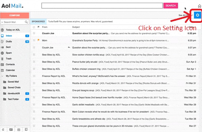Image resolution: width=202 pixels, height=132 pixels.
Task: Click the Inbox unread count badge
Action: 27,36
